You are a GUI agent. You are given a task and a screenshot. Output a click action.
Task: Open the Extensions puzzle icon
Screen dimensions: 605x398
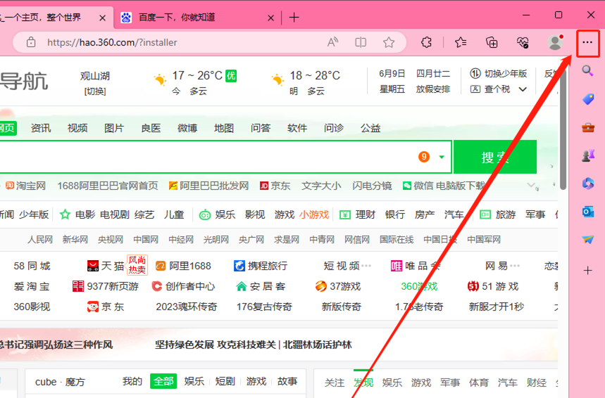426,42
